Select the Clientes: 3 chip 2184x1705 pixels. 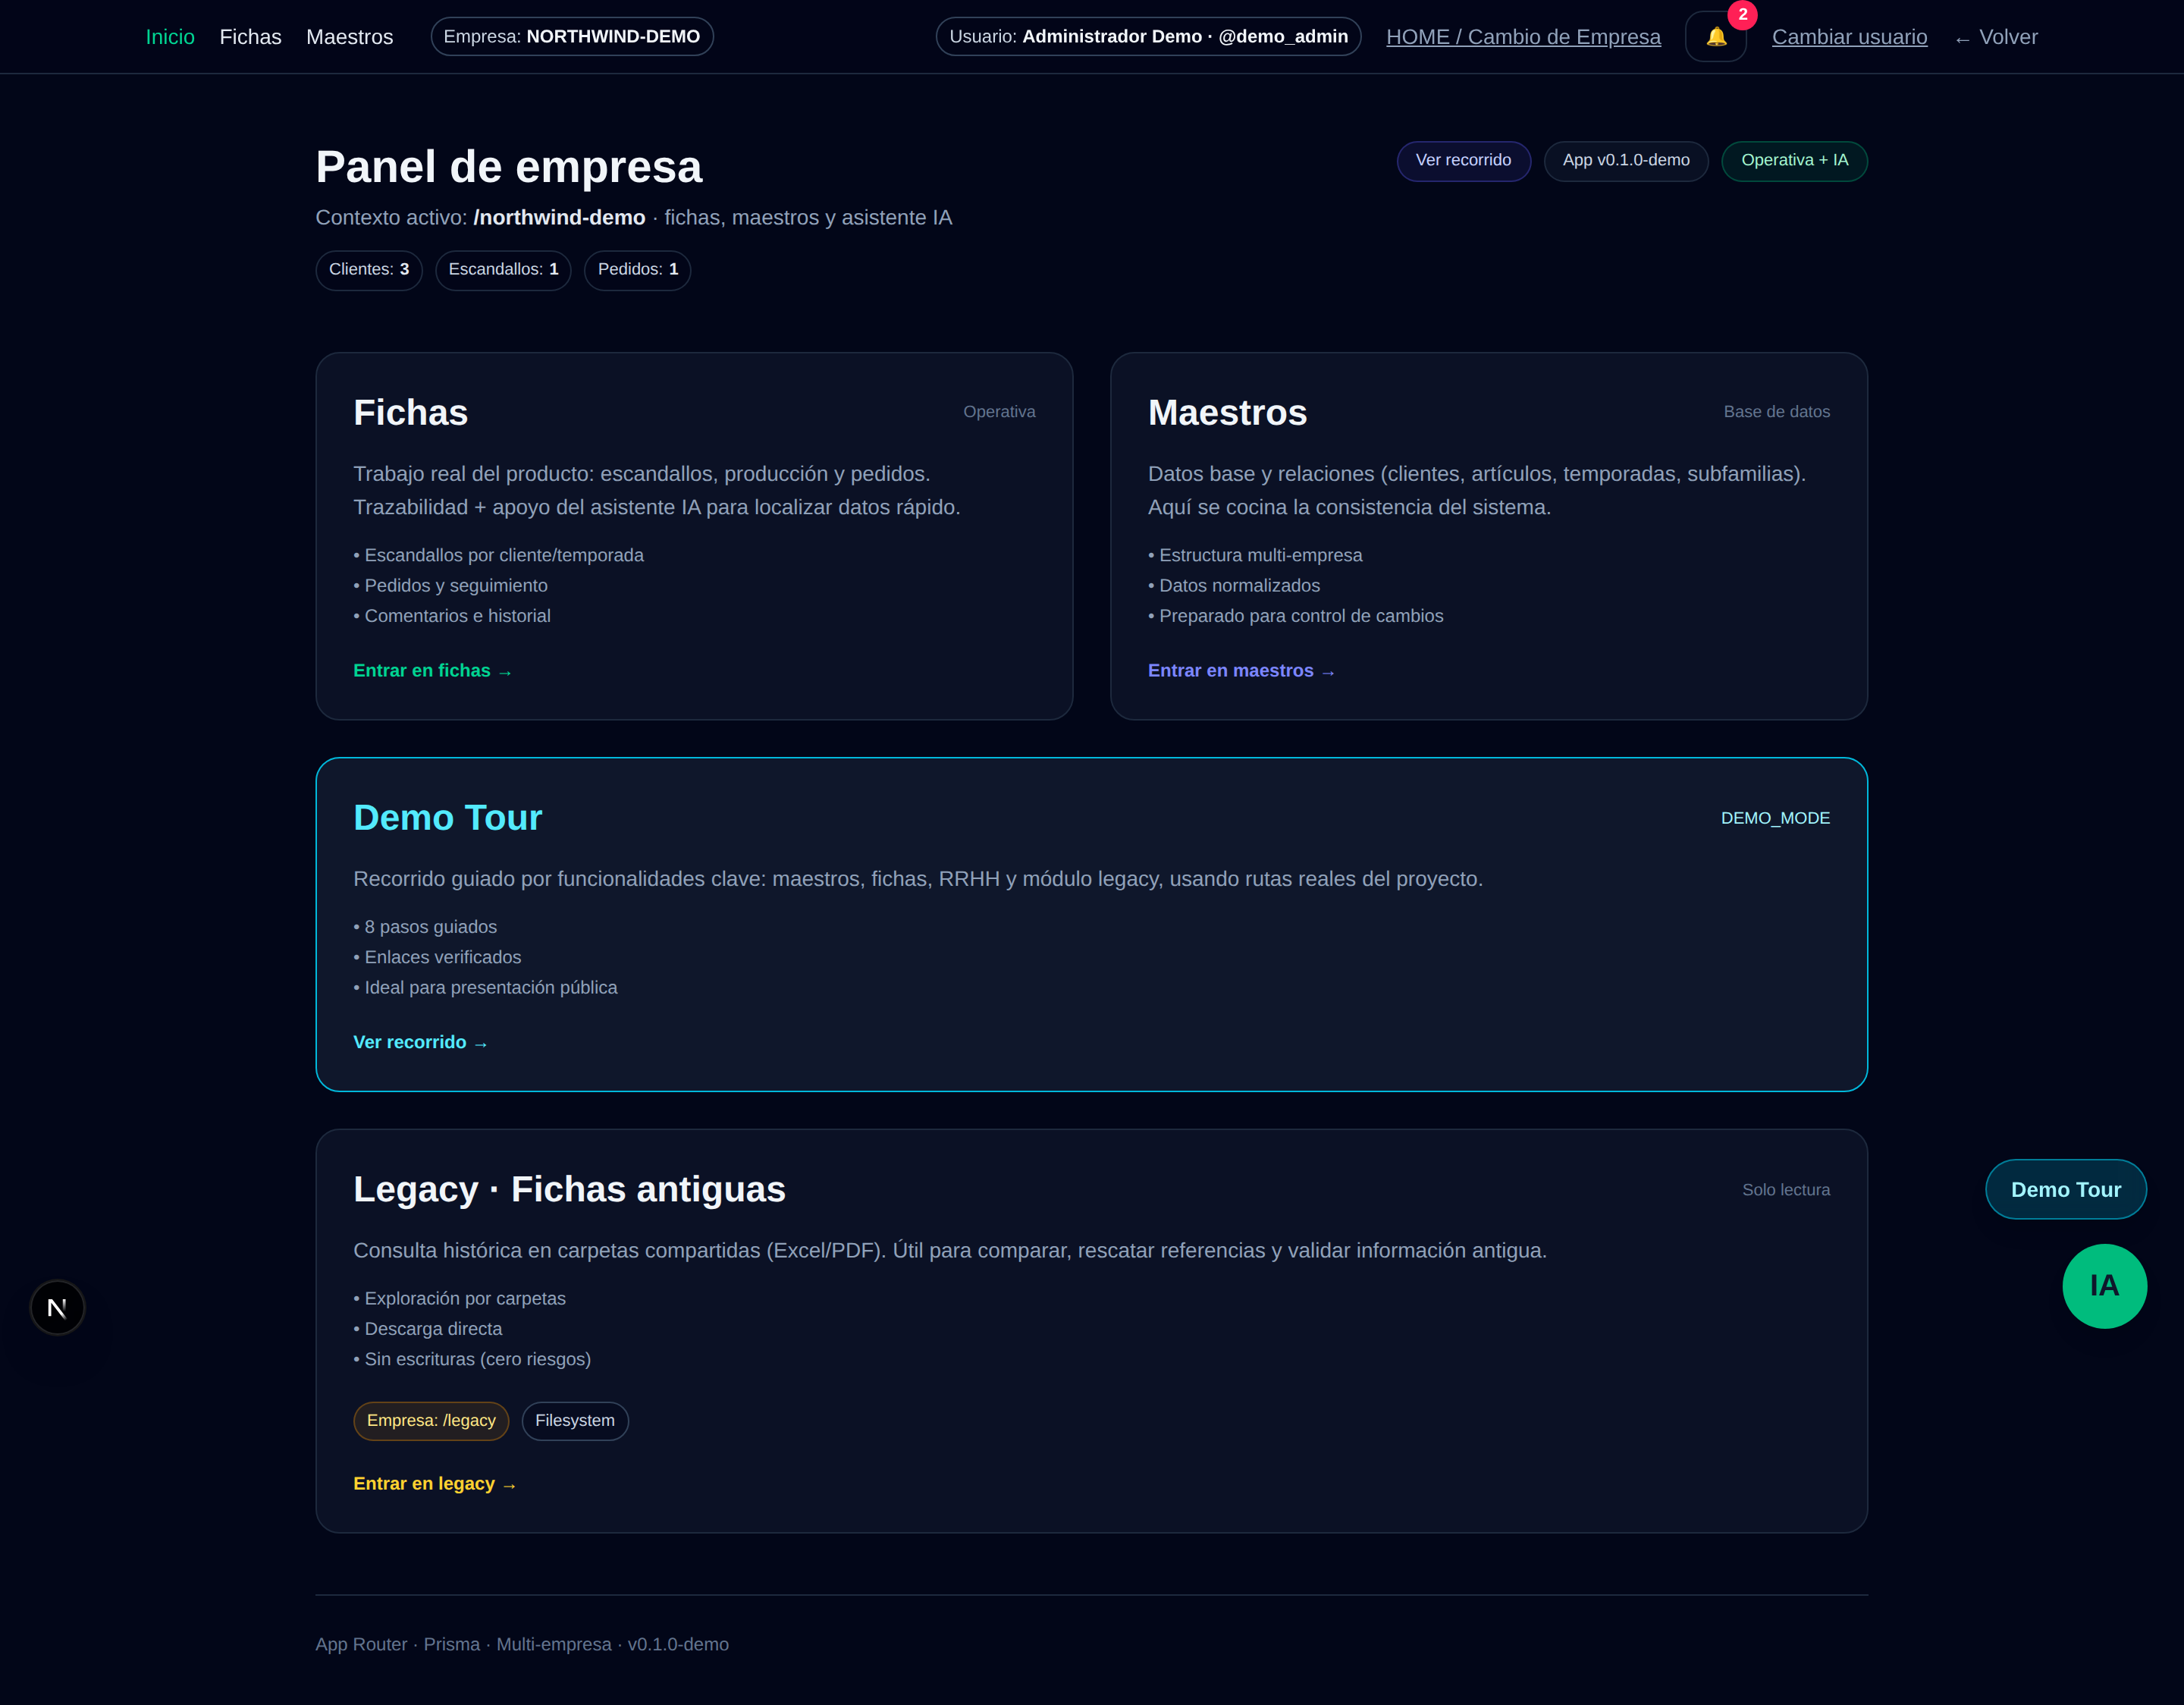pos(368,270)
